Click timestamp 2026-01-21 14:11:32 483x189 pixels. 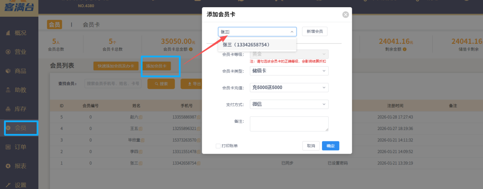click(x=395, y=140)
